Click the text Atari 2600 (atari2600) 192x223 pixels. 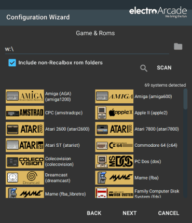(67, 129)
